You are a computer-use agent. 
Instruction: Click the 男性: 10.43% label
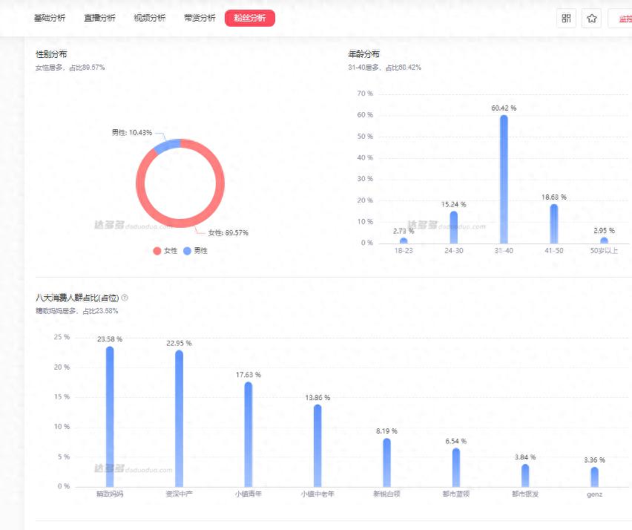(131, 132)
